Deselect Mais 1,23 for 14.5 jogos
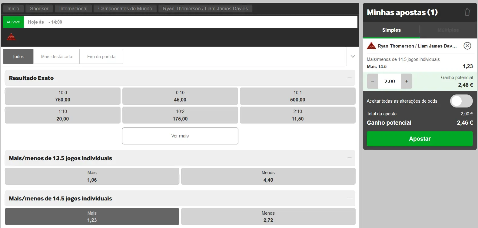Image resolution: width=478 pixels, height=228 pixels. [x=92, y=216]
